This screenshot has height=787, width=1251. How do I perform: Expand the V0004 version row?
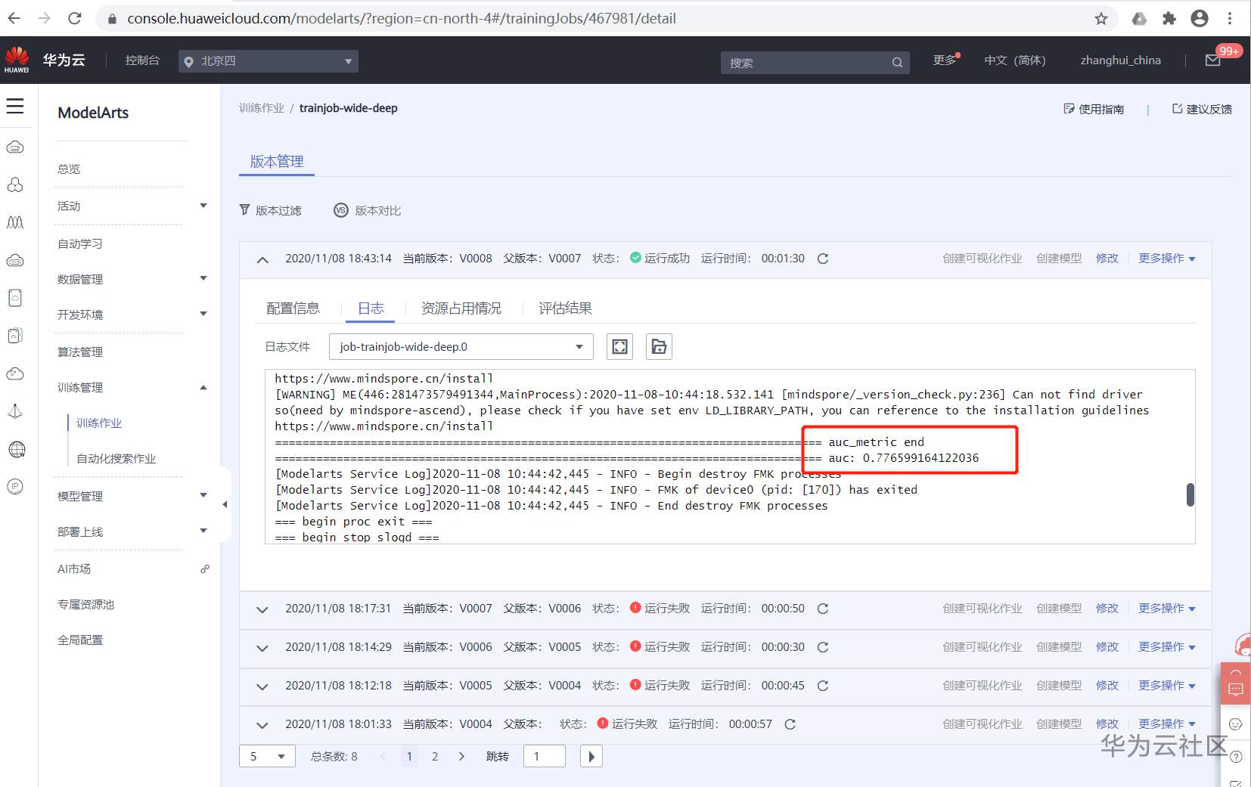pos(262,725)
